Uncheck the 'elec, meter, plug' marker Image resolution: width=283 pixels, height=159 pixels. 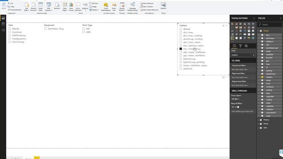[181, 49]
